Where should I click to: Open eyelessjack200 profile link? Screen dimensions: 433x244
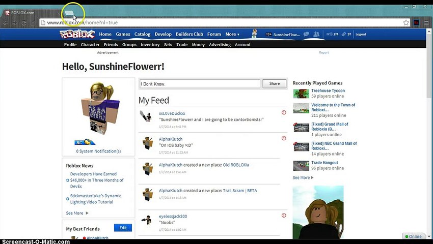(x=173, y=217)
